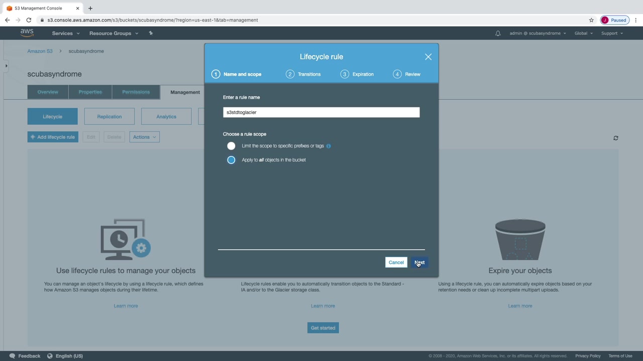Close the Lifecycle rule dialog
Viewport: 643px width, 361px height.
tap(428, 57)
